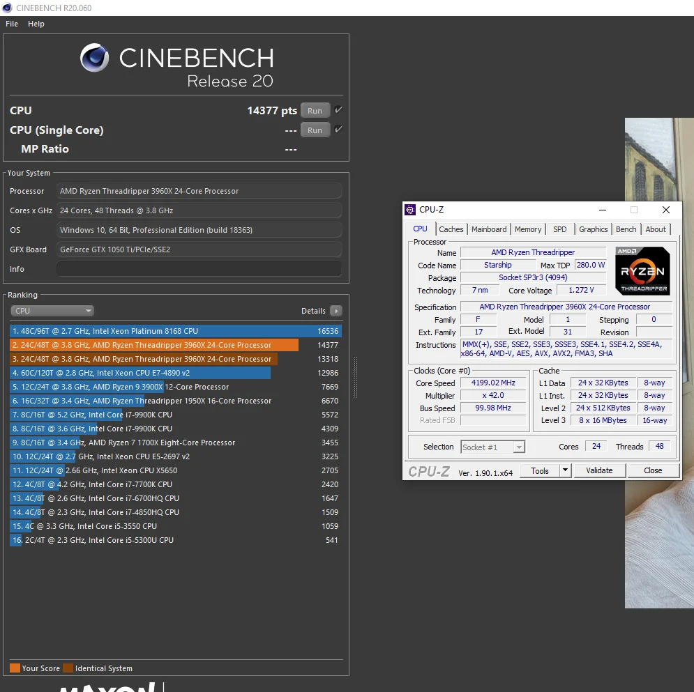Select the Core i5-5300U ranking row
Image resolution: width=694 pixels, height=692 pixels.
click(175, 540)
